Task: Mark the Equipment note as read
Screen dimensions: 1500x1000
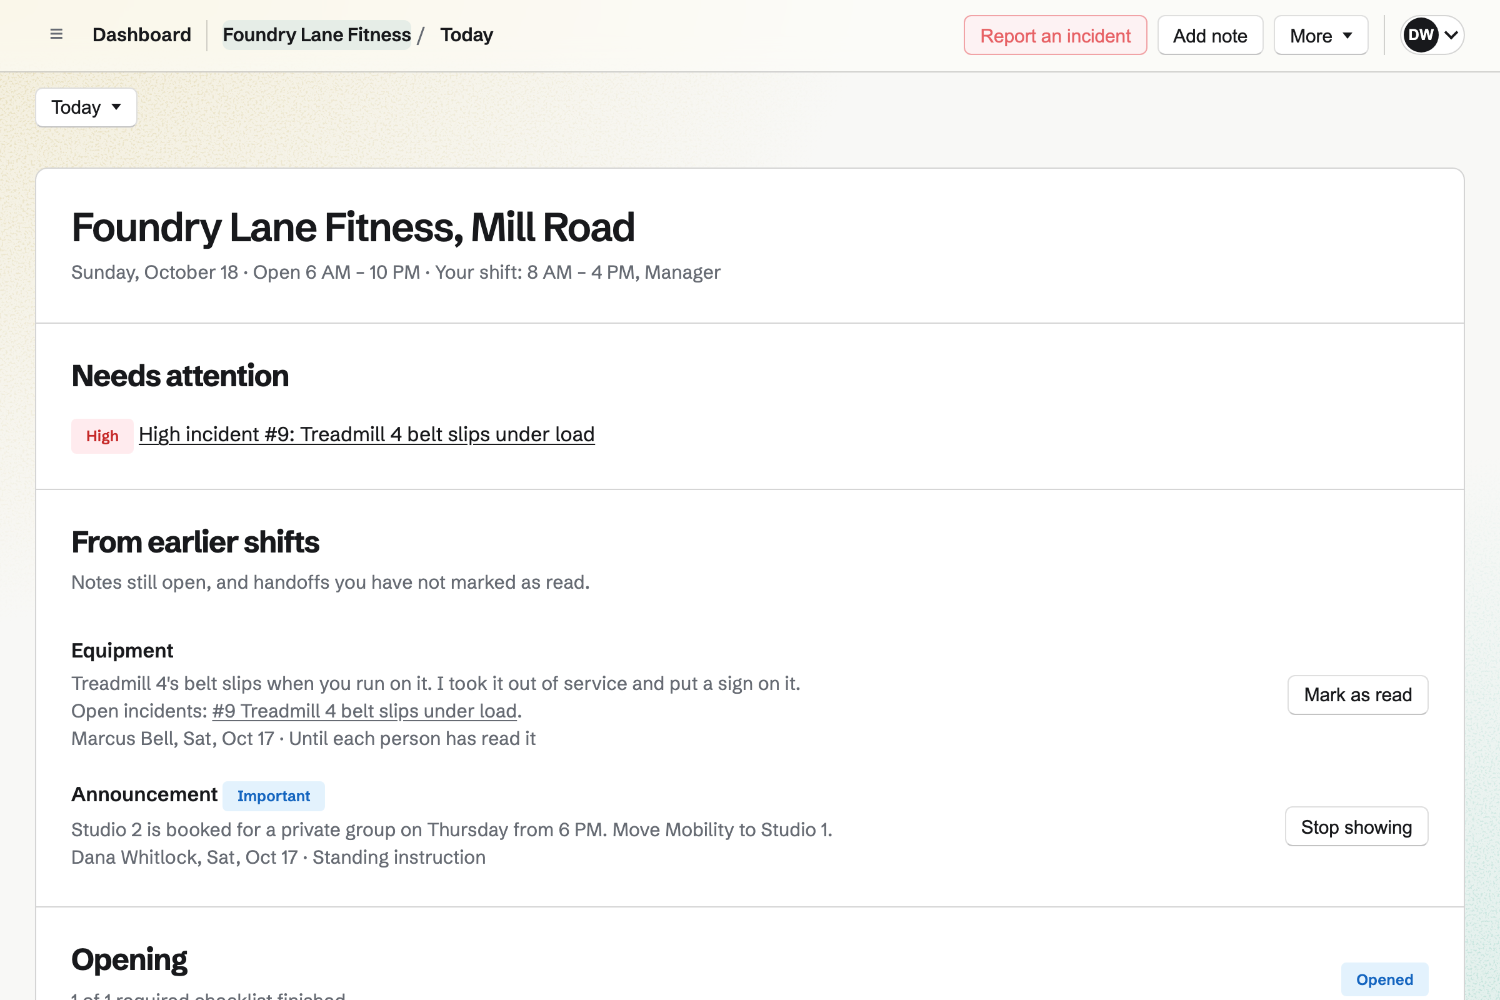Action: tap(1357, 694)
